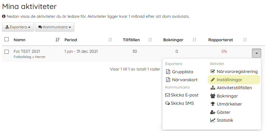Open the Exportera dropdown button
265x131 pixels.
[x=18, y=27]
